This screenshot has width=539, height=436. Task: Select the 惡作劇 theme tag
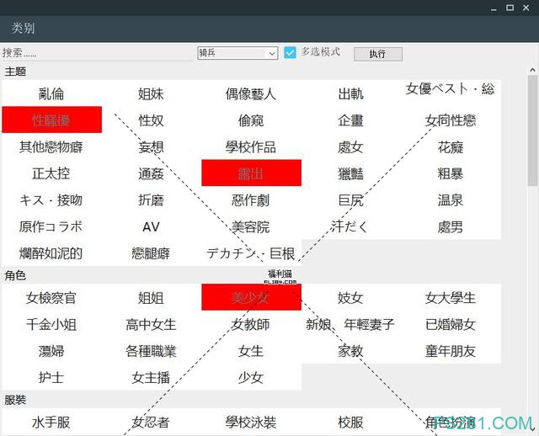(251, 200)
